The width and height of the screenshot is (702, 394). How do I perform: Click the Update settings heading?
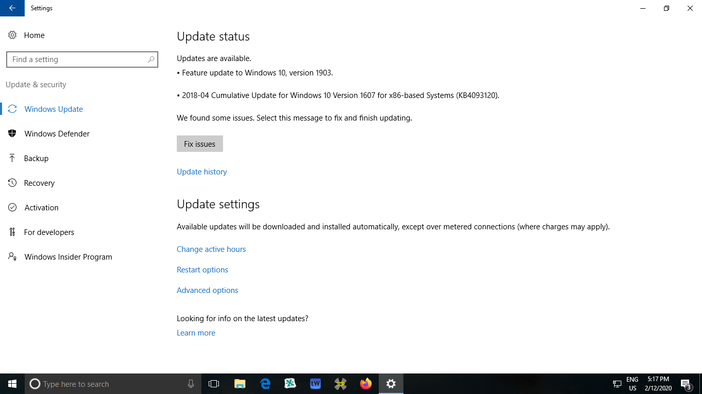pyautogui.click(x=218, y=204)
